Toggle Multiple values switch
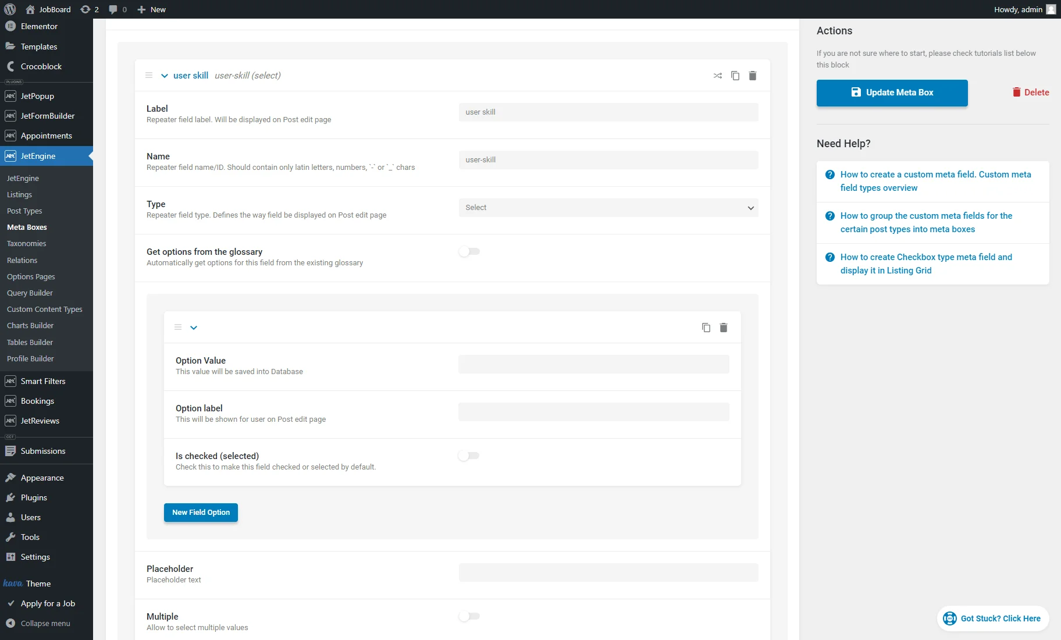This screenshot has height=640, width=1061. coord(469,616)
